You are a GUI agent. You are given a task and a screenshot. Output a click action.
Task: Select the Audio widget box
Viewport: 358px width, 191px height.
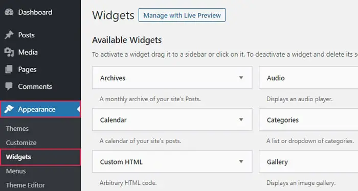pos(308,78)
